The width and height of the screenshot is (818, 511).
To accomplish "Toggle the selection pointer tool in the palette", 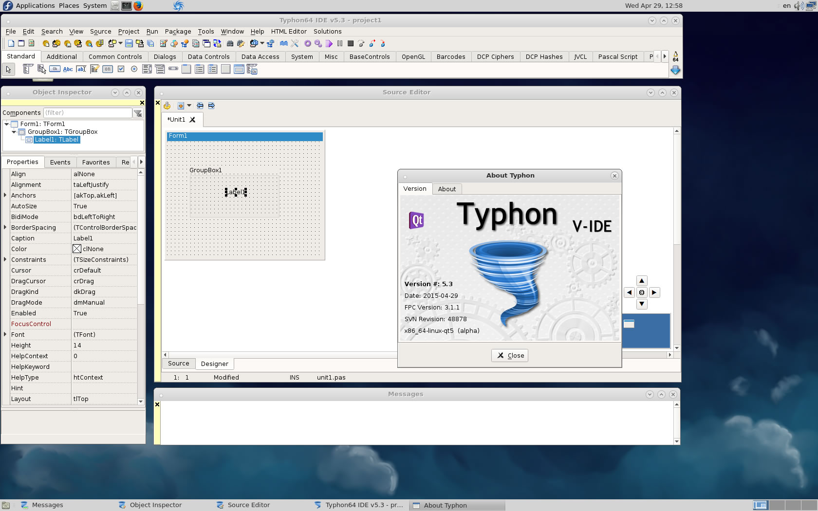I will click(x=8, y=69).
